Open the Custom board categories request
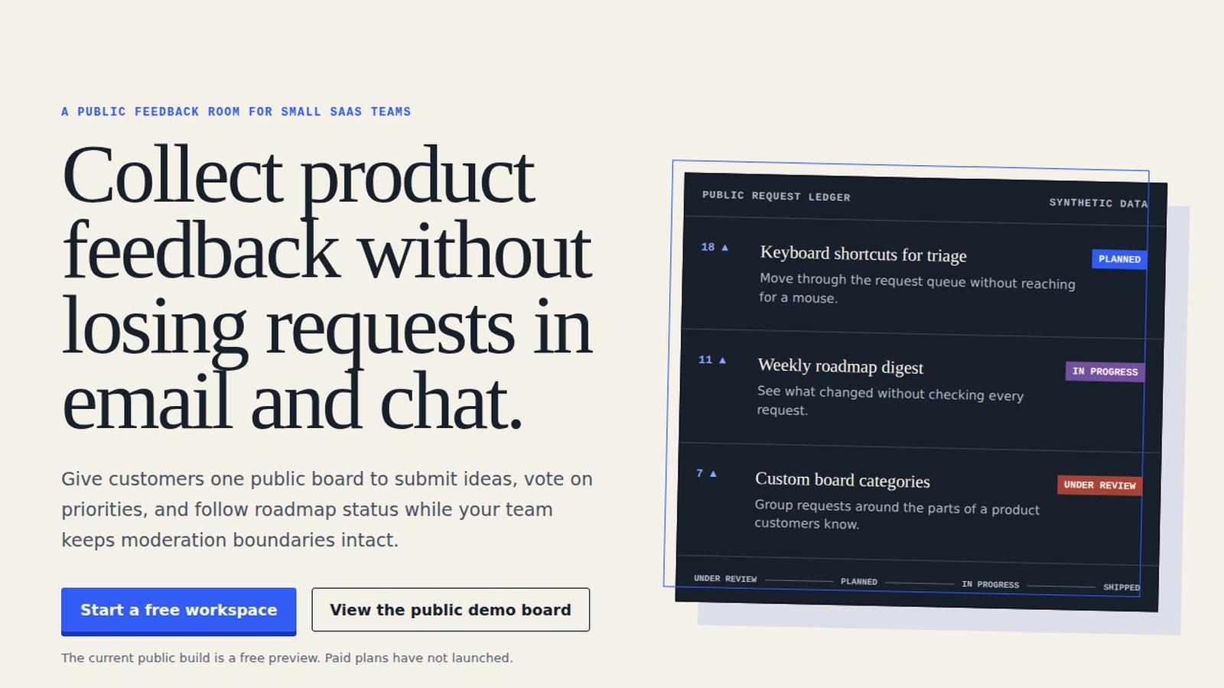 pos(842,480)
